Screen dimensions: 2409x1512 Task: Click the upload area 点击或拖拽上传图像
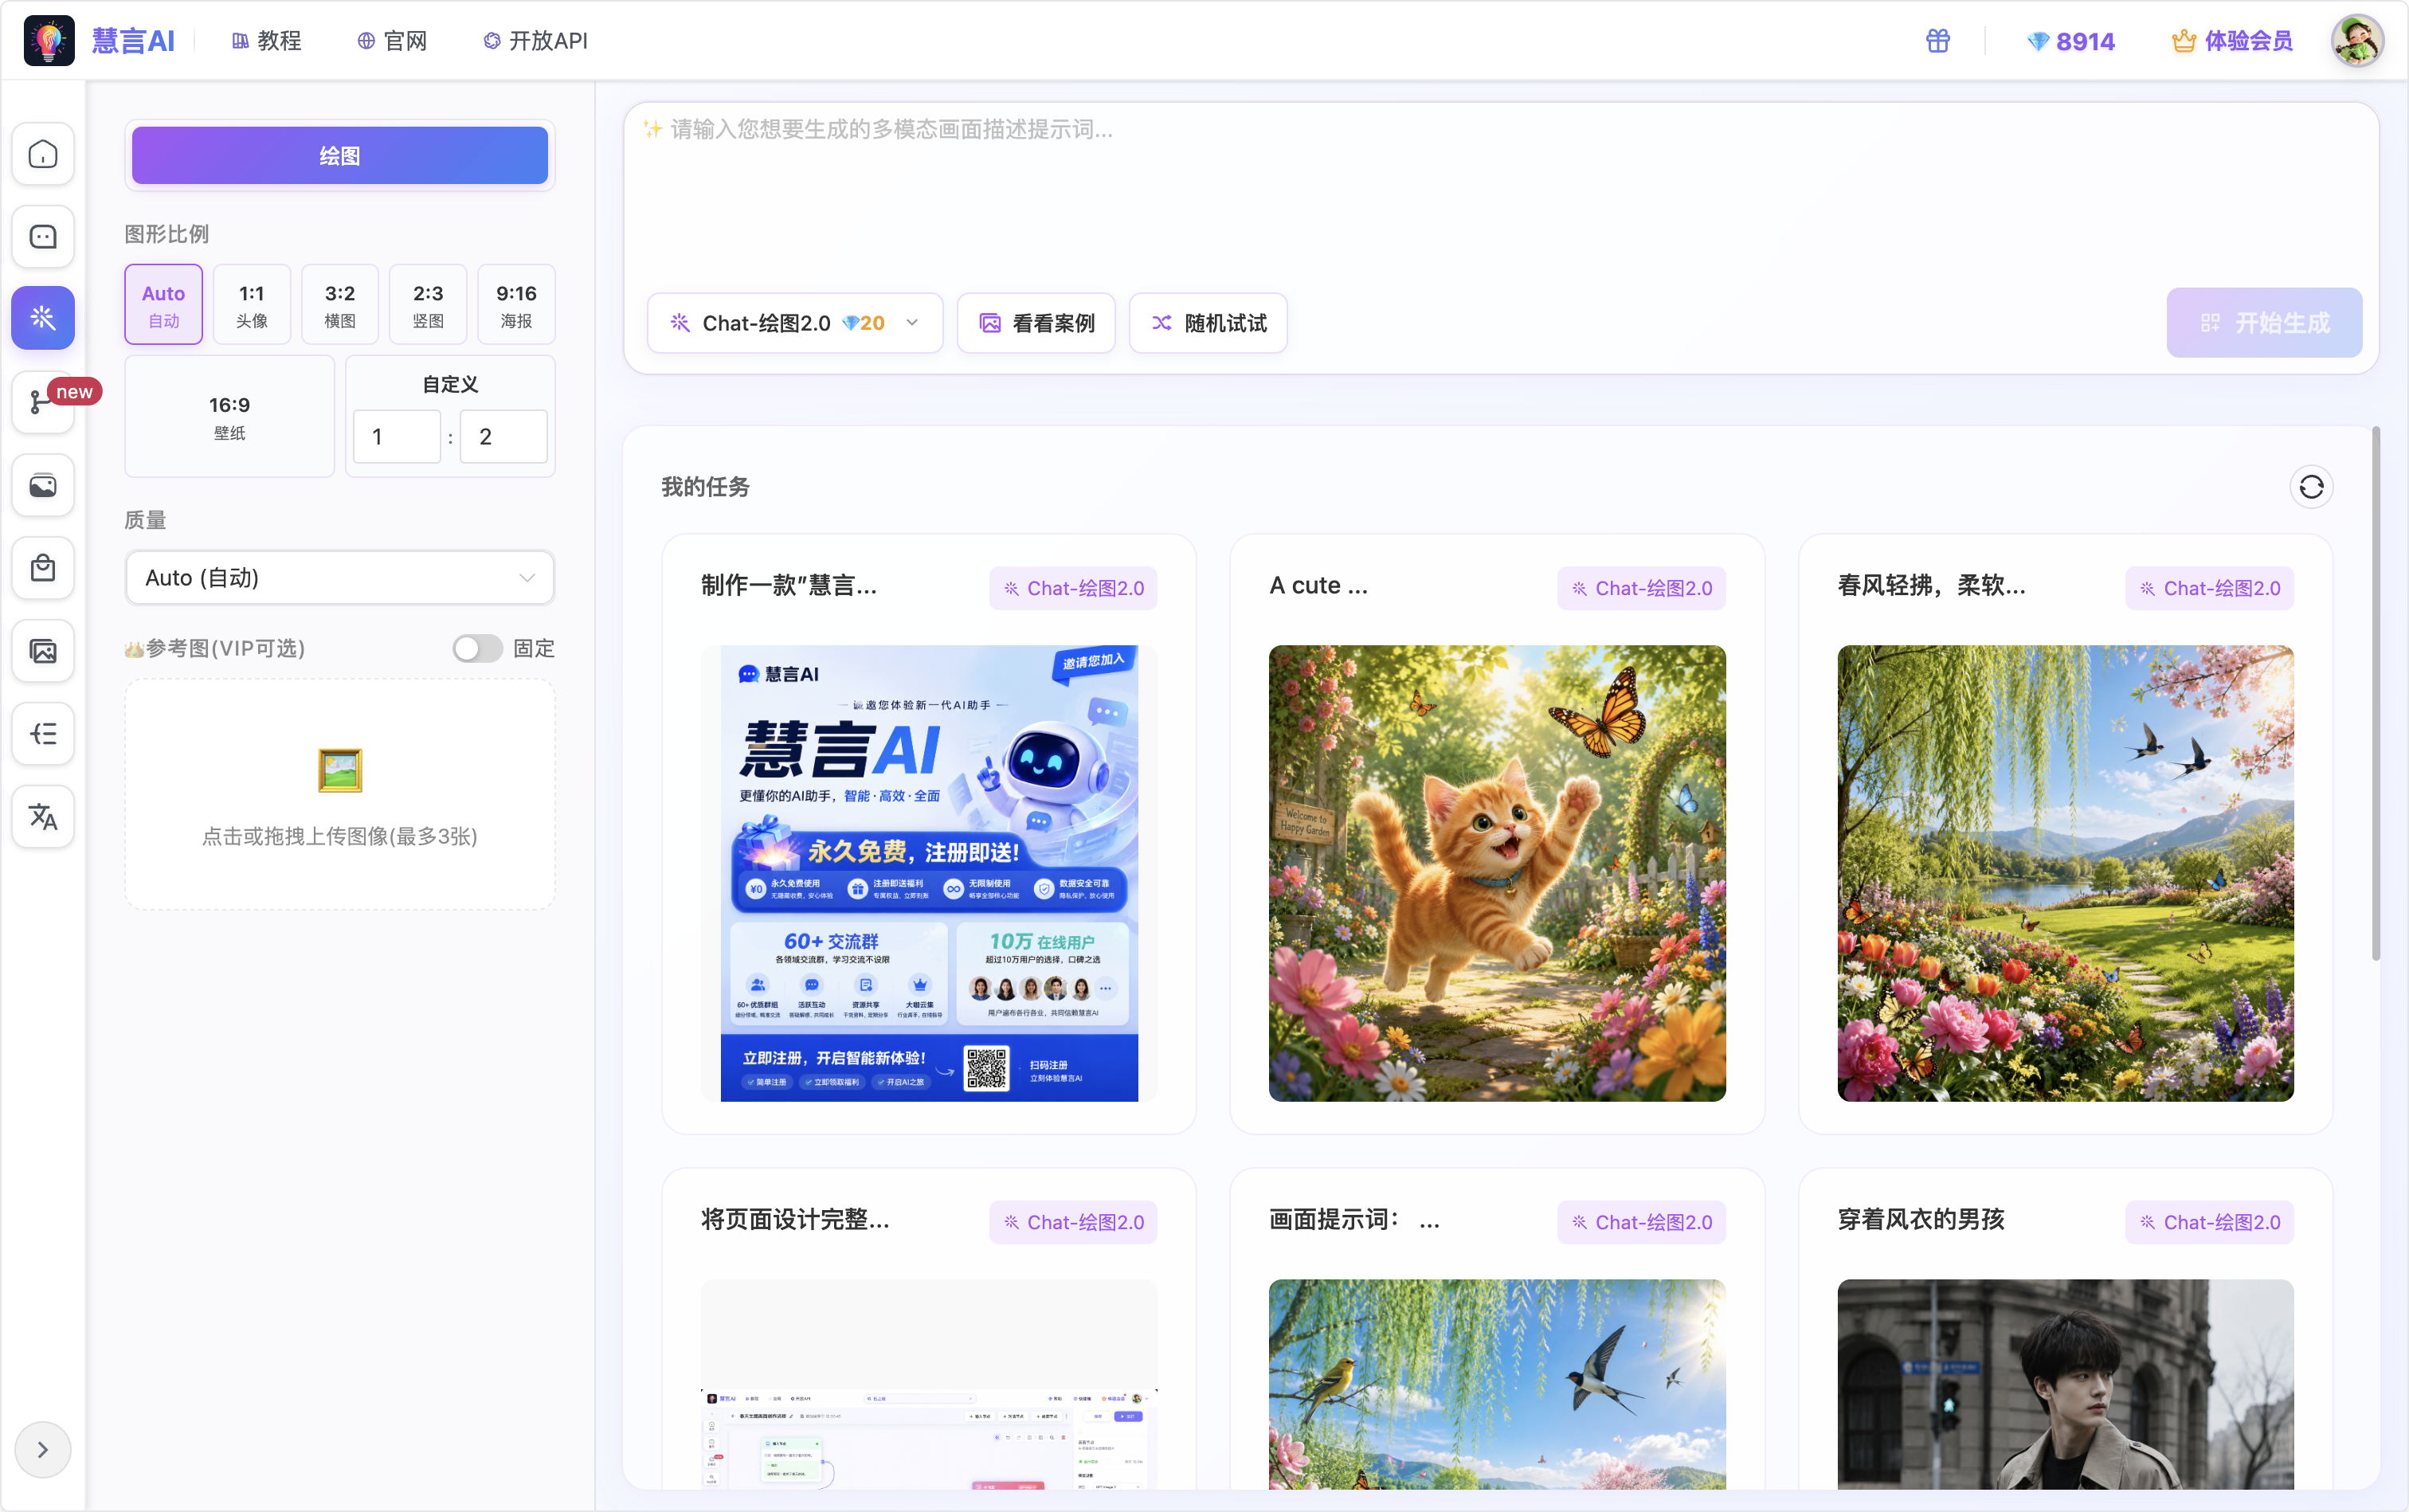340,795
